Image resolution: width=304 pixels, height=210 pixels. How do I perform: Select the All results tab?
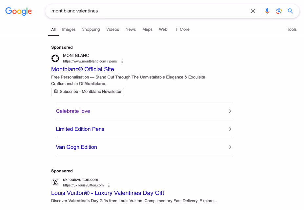click(x=53, y=29)
